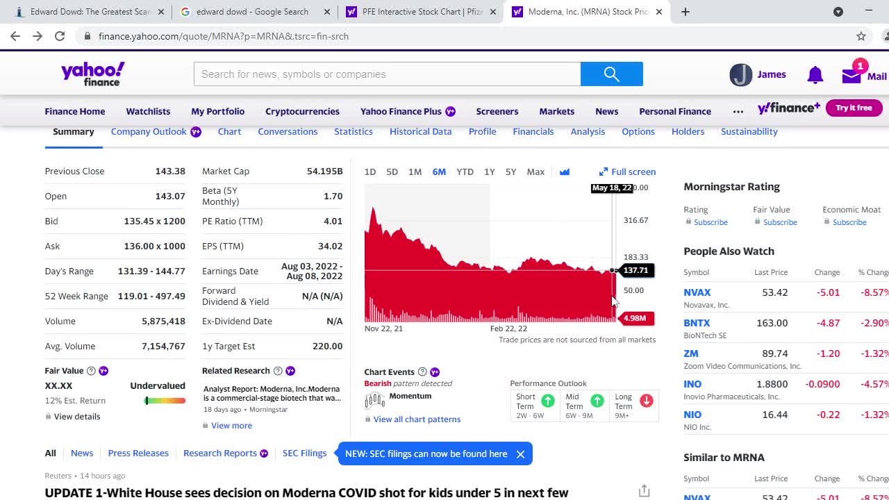Image resolution: width=889 pixels, height=500 pixels.
Task: Open the Historical Data tab
Action: [x=421, y=131]
